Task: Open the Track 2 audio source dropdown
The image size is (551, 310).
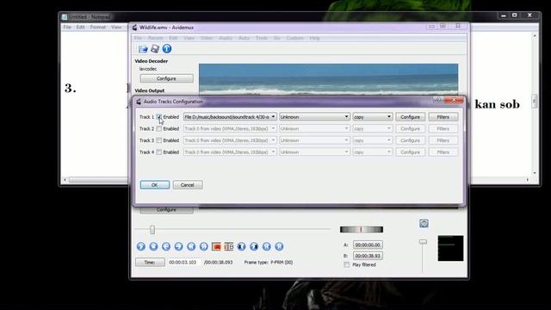Action: pyautogui.click(x=230, y=128)
